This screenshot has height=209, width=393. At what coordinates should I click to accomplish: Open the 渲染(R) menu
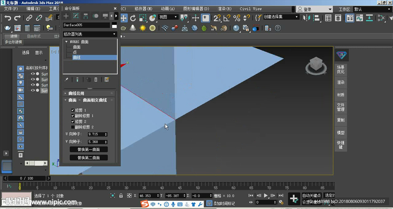224,9
